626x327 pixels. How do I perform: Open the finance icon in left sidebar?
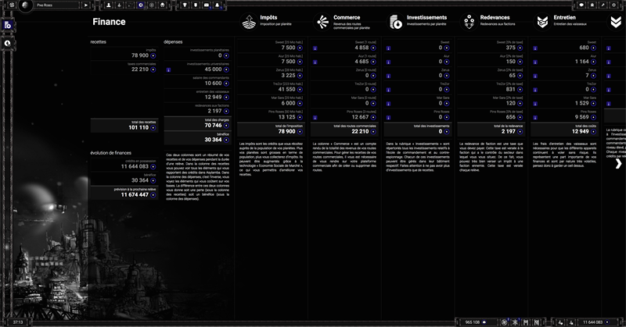tap(7, 25)
